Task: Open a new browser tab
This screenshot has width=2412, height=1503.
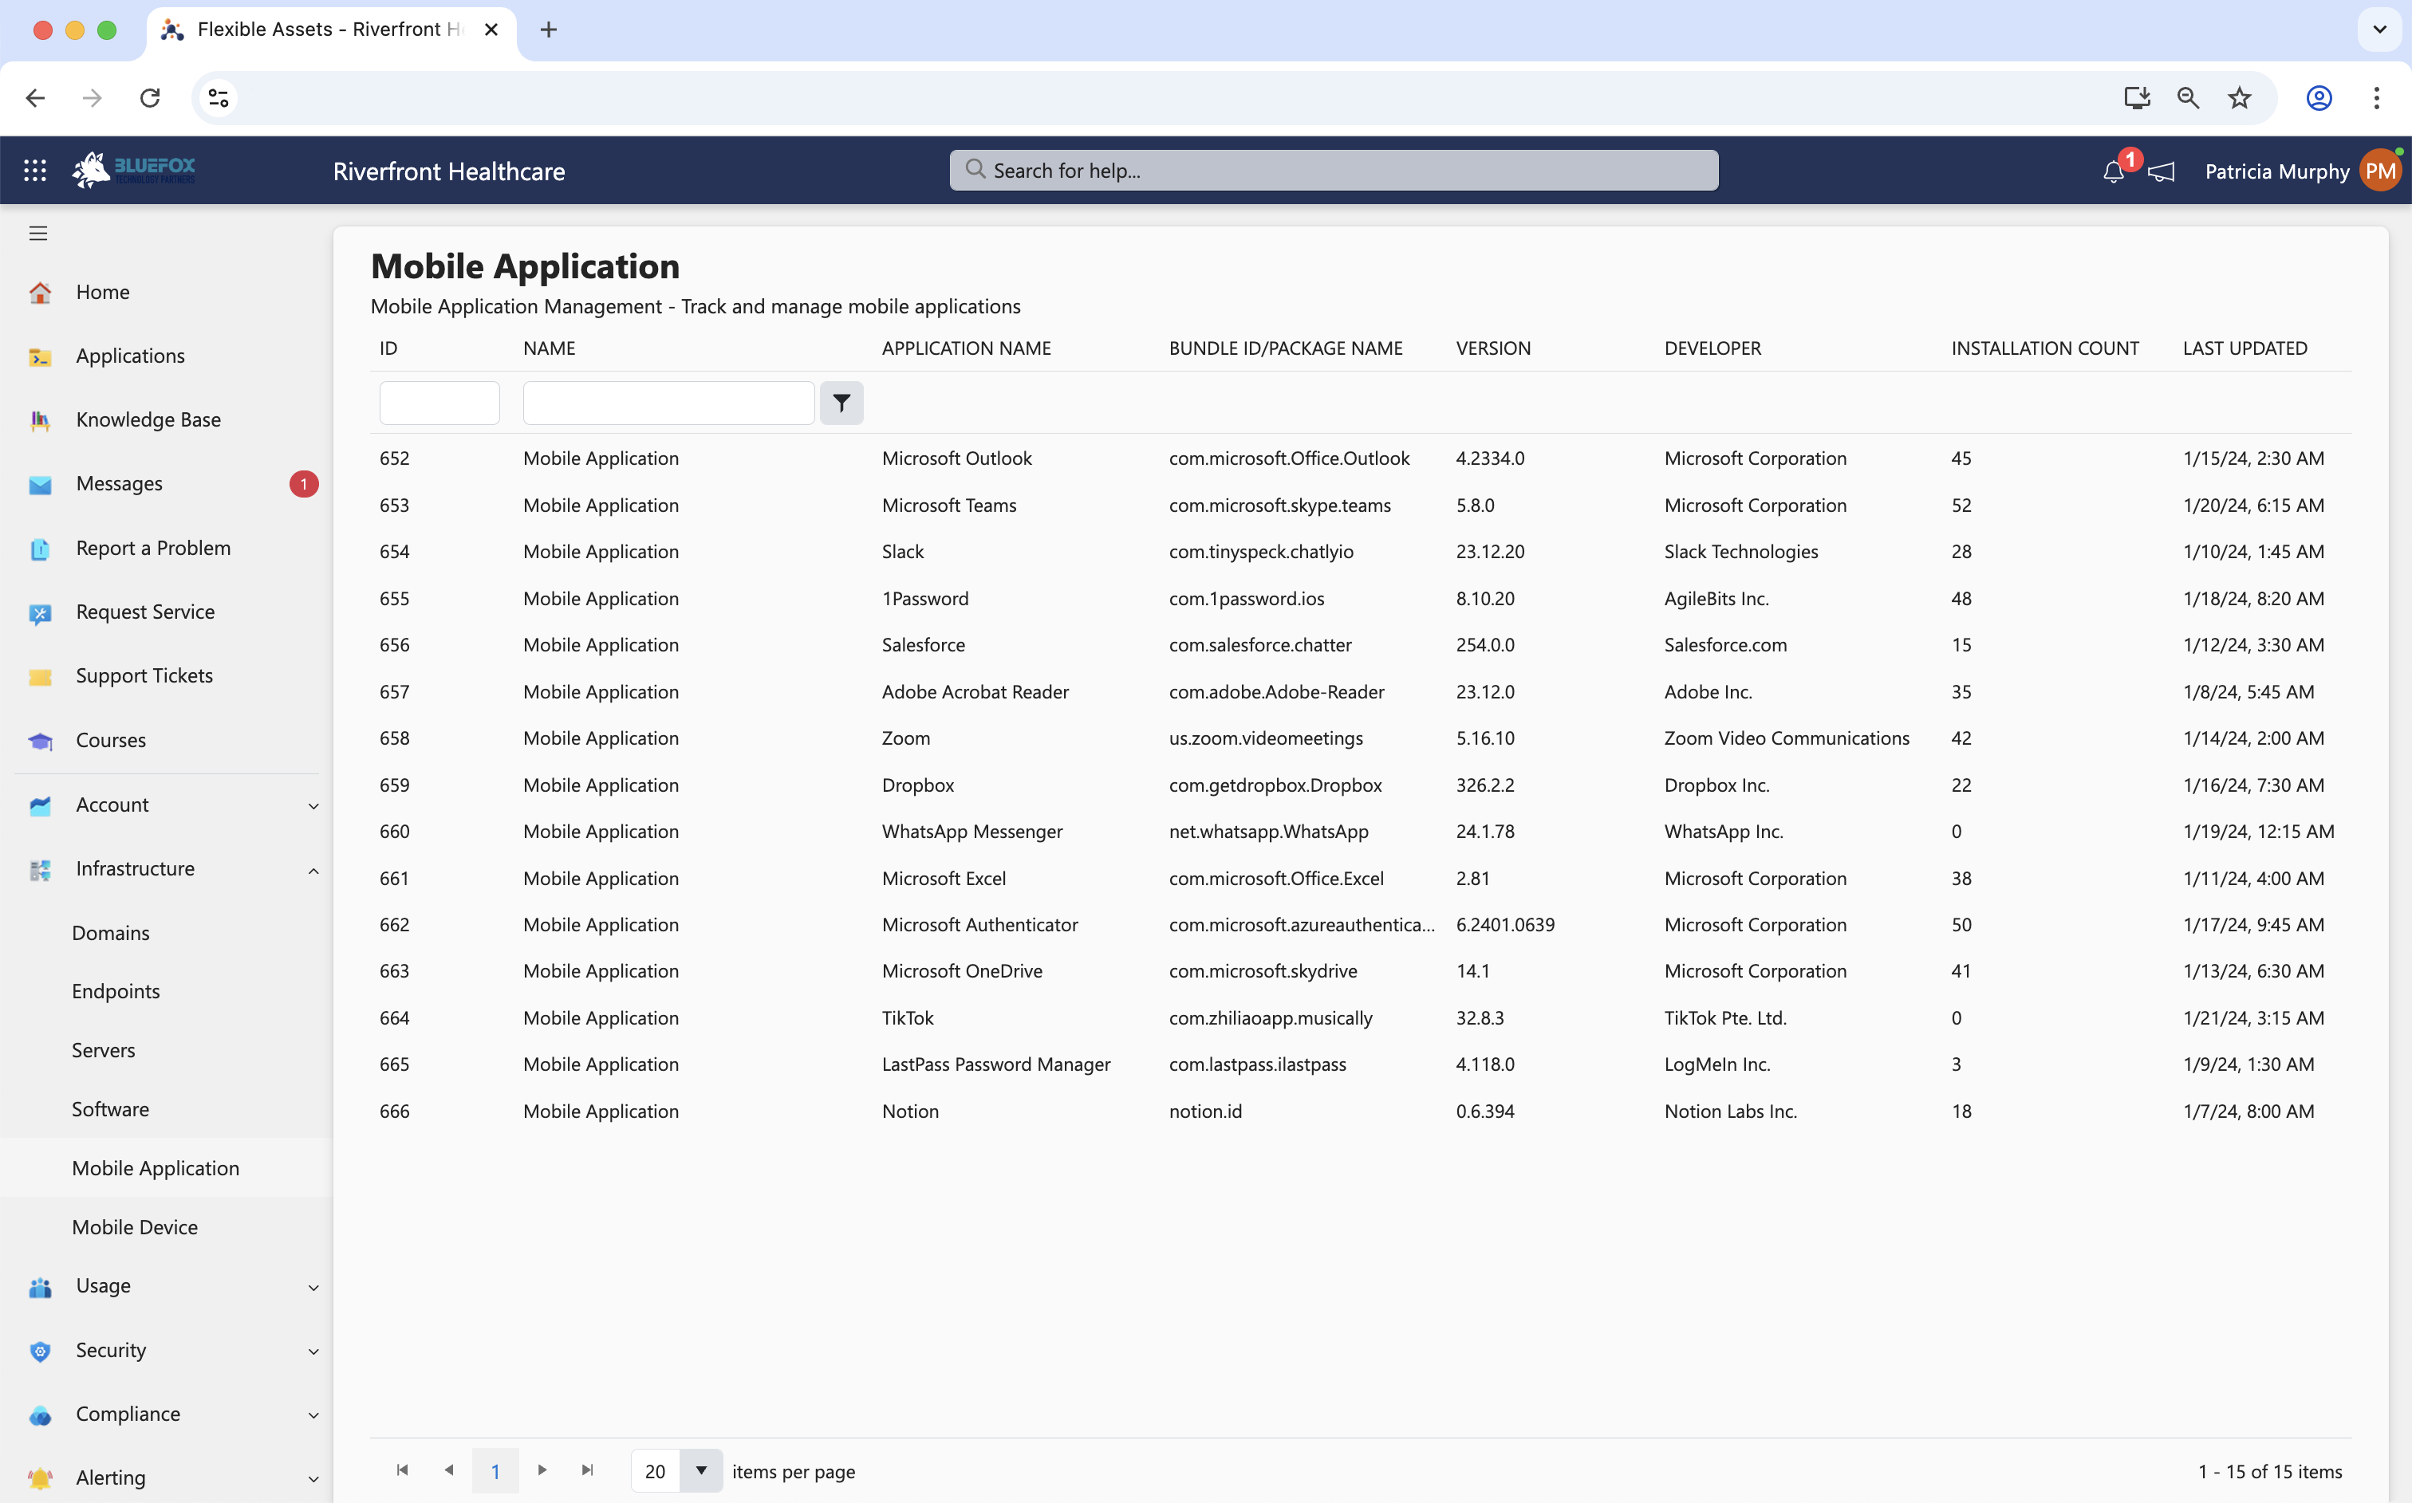Action: (x=548, y=30)
